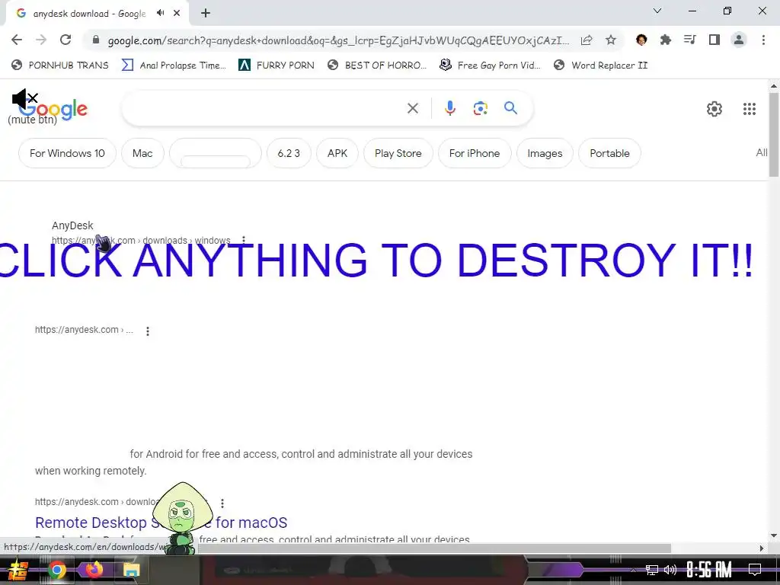
Task: Reload the page with the refresh icon
Action: tap(66, 40)
